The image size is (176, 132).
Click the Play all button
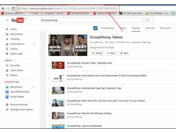point(97,53)
